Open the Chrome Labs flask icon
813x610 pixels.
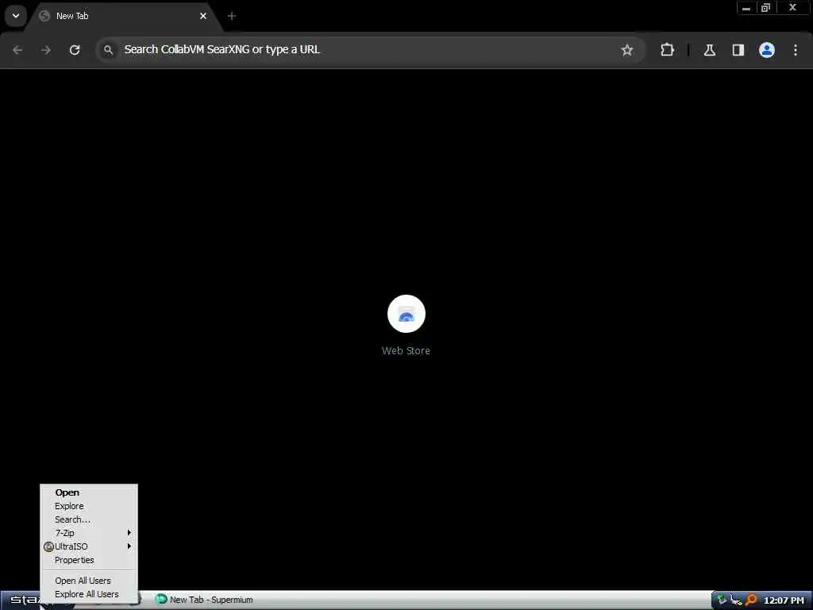point(710,50)
